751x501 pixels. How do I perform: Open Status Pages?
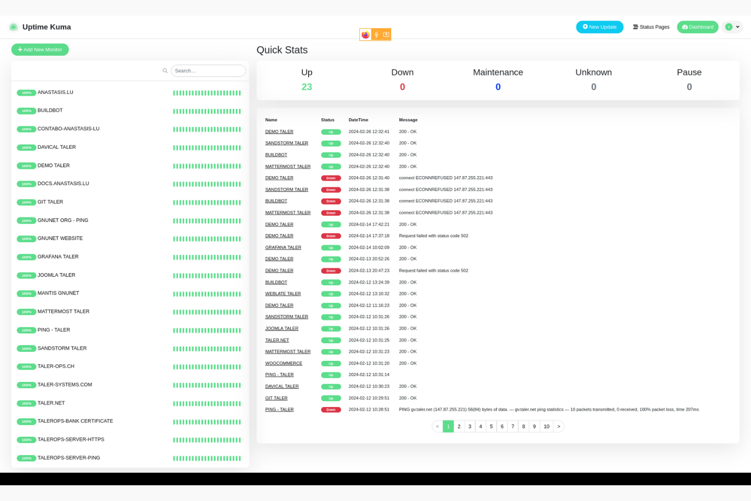(x=651, y=27)
